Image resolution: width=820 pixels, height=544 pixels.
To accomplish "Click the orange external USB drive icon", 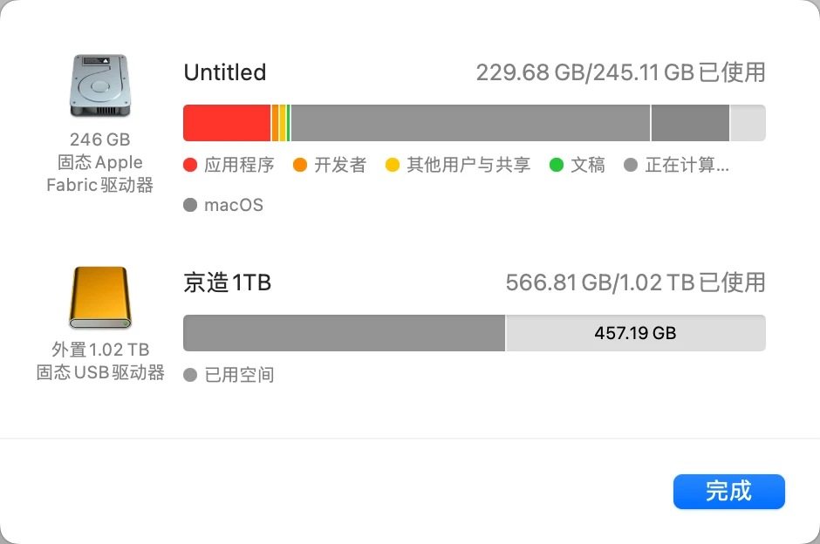I will [x=99, y=298].
